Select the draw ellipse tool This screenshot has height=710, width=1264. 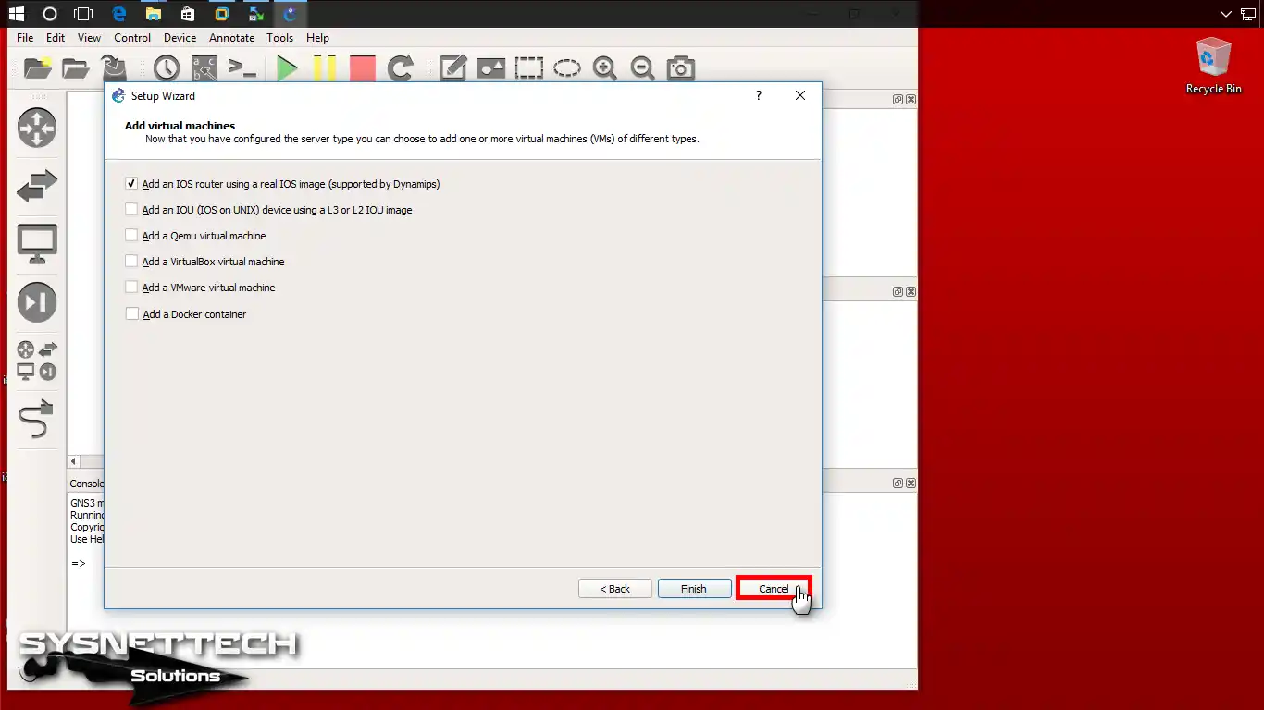click(567, 67)
